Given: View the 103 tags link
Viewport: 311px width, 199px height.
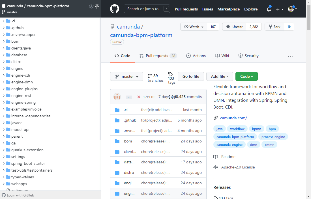Looking at the screenshot, I should pyautogui.click(x=171, y=78).
